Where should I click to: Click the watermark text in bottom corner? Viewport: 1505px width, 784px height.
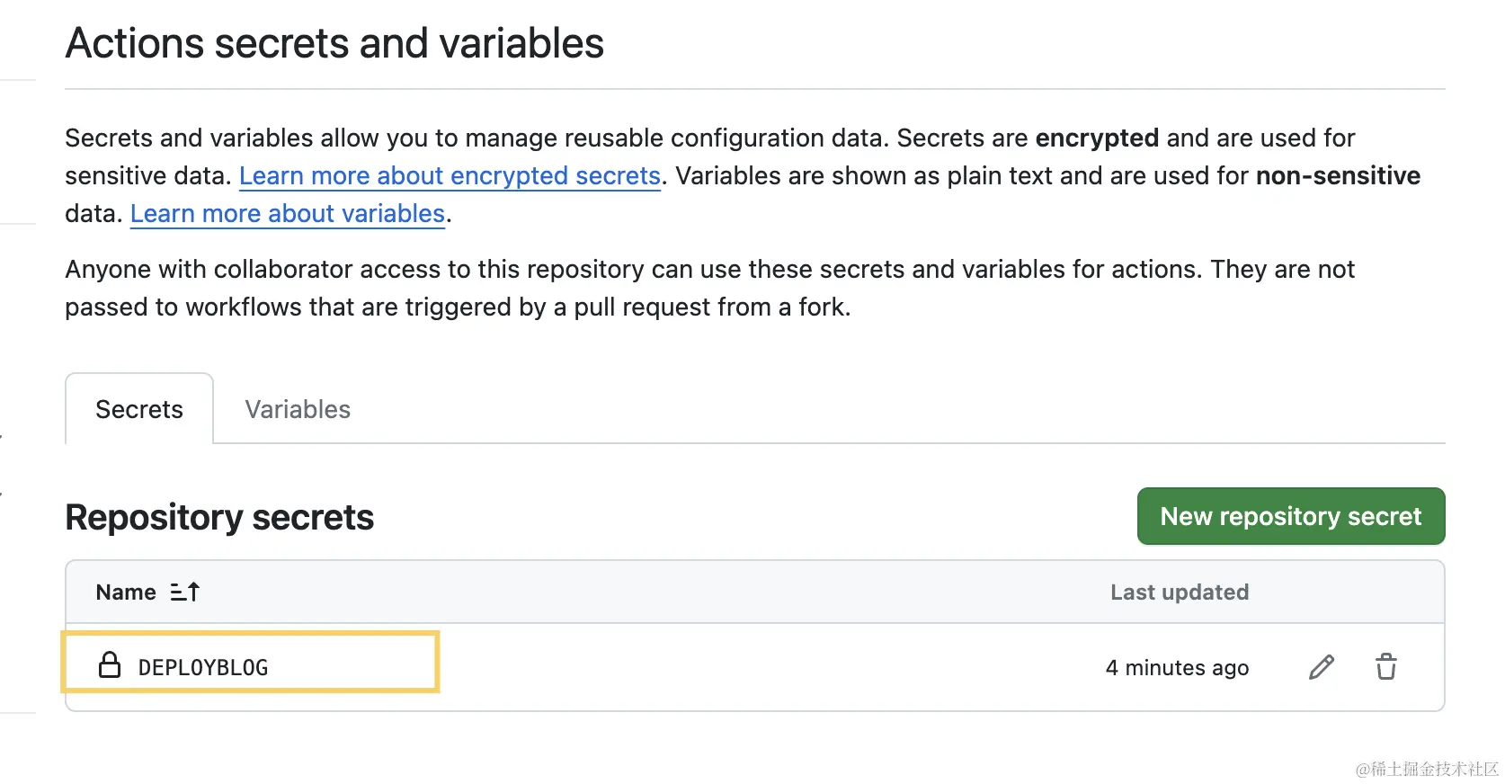click(x=1427, y=769)
